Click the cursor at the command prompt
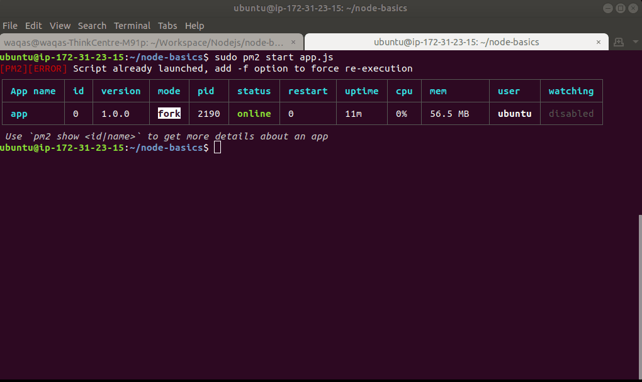Viewport: 642px width, 382px height. pos(218,148)
